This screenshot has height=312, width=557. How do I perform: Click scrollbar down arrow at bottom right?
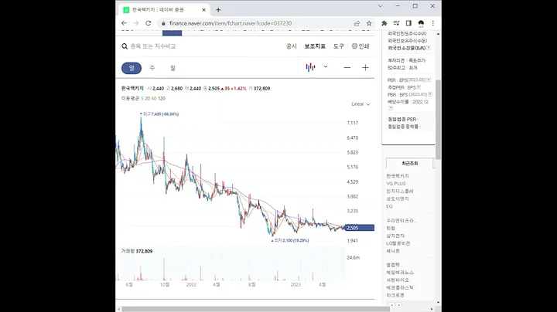tap(439, 303)
